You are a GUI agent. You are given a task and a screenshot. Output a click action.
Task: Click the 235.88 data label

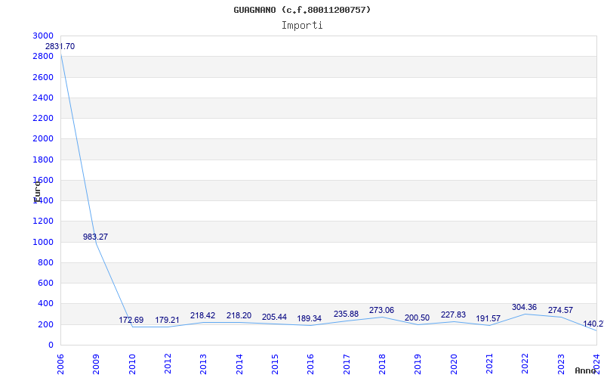pos(346,314)
